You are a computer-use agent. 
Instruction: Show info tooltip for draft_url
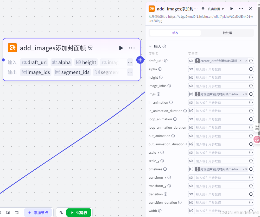(x=166, y=61)
